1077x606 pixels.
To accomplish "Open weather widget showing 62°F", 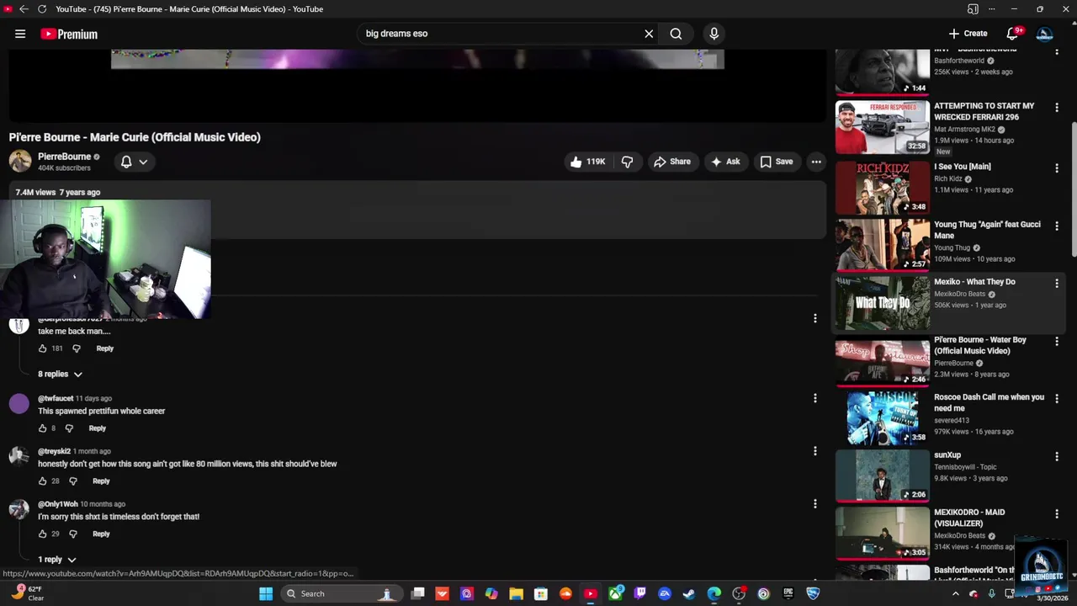I will 27,593.
